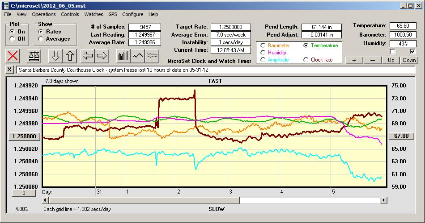
Task: Click the Barometer 1000.50 field
Action: coord(403,35)
